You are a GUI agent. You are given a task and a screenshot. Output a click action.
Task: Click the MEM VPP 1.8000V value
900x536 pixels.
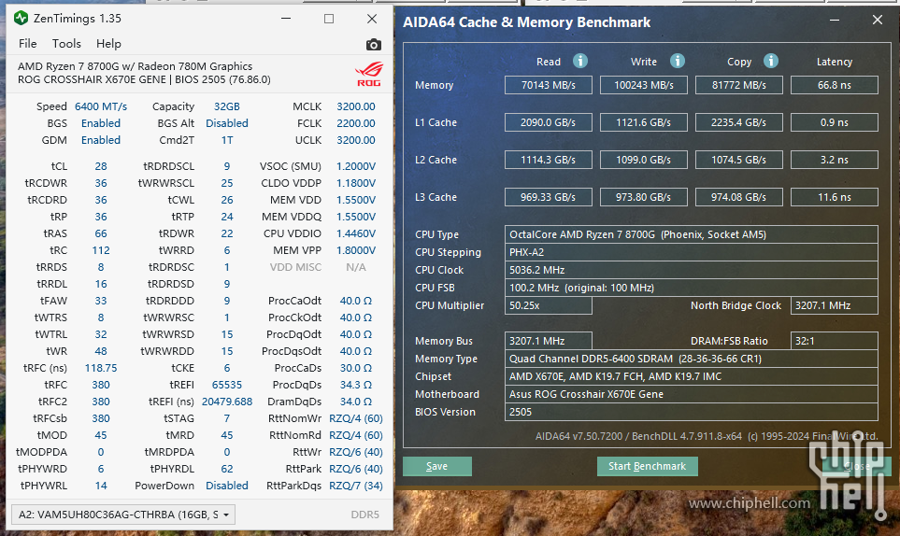(356, 250)
